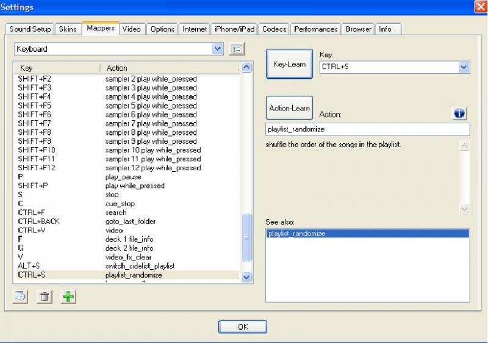Screen dimensions: 488x343
Task: Open the Keyboard device dropdown
Action: tap(218, 49)
